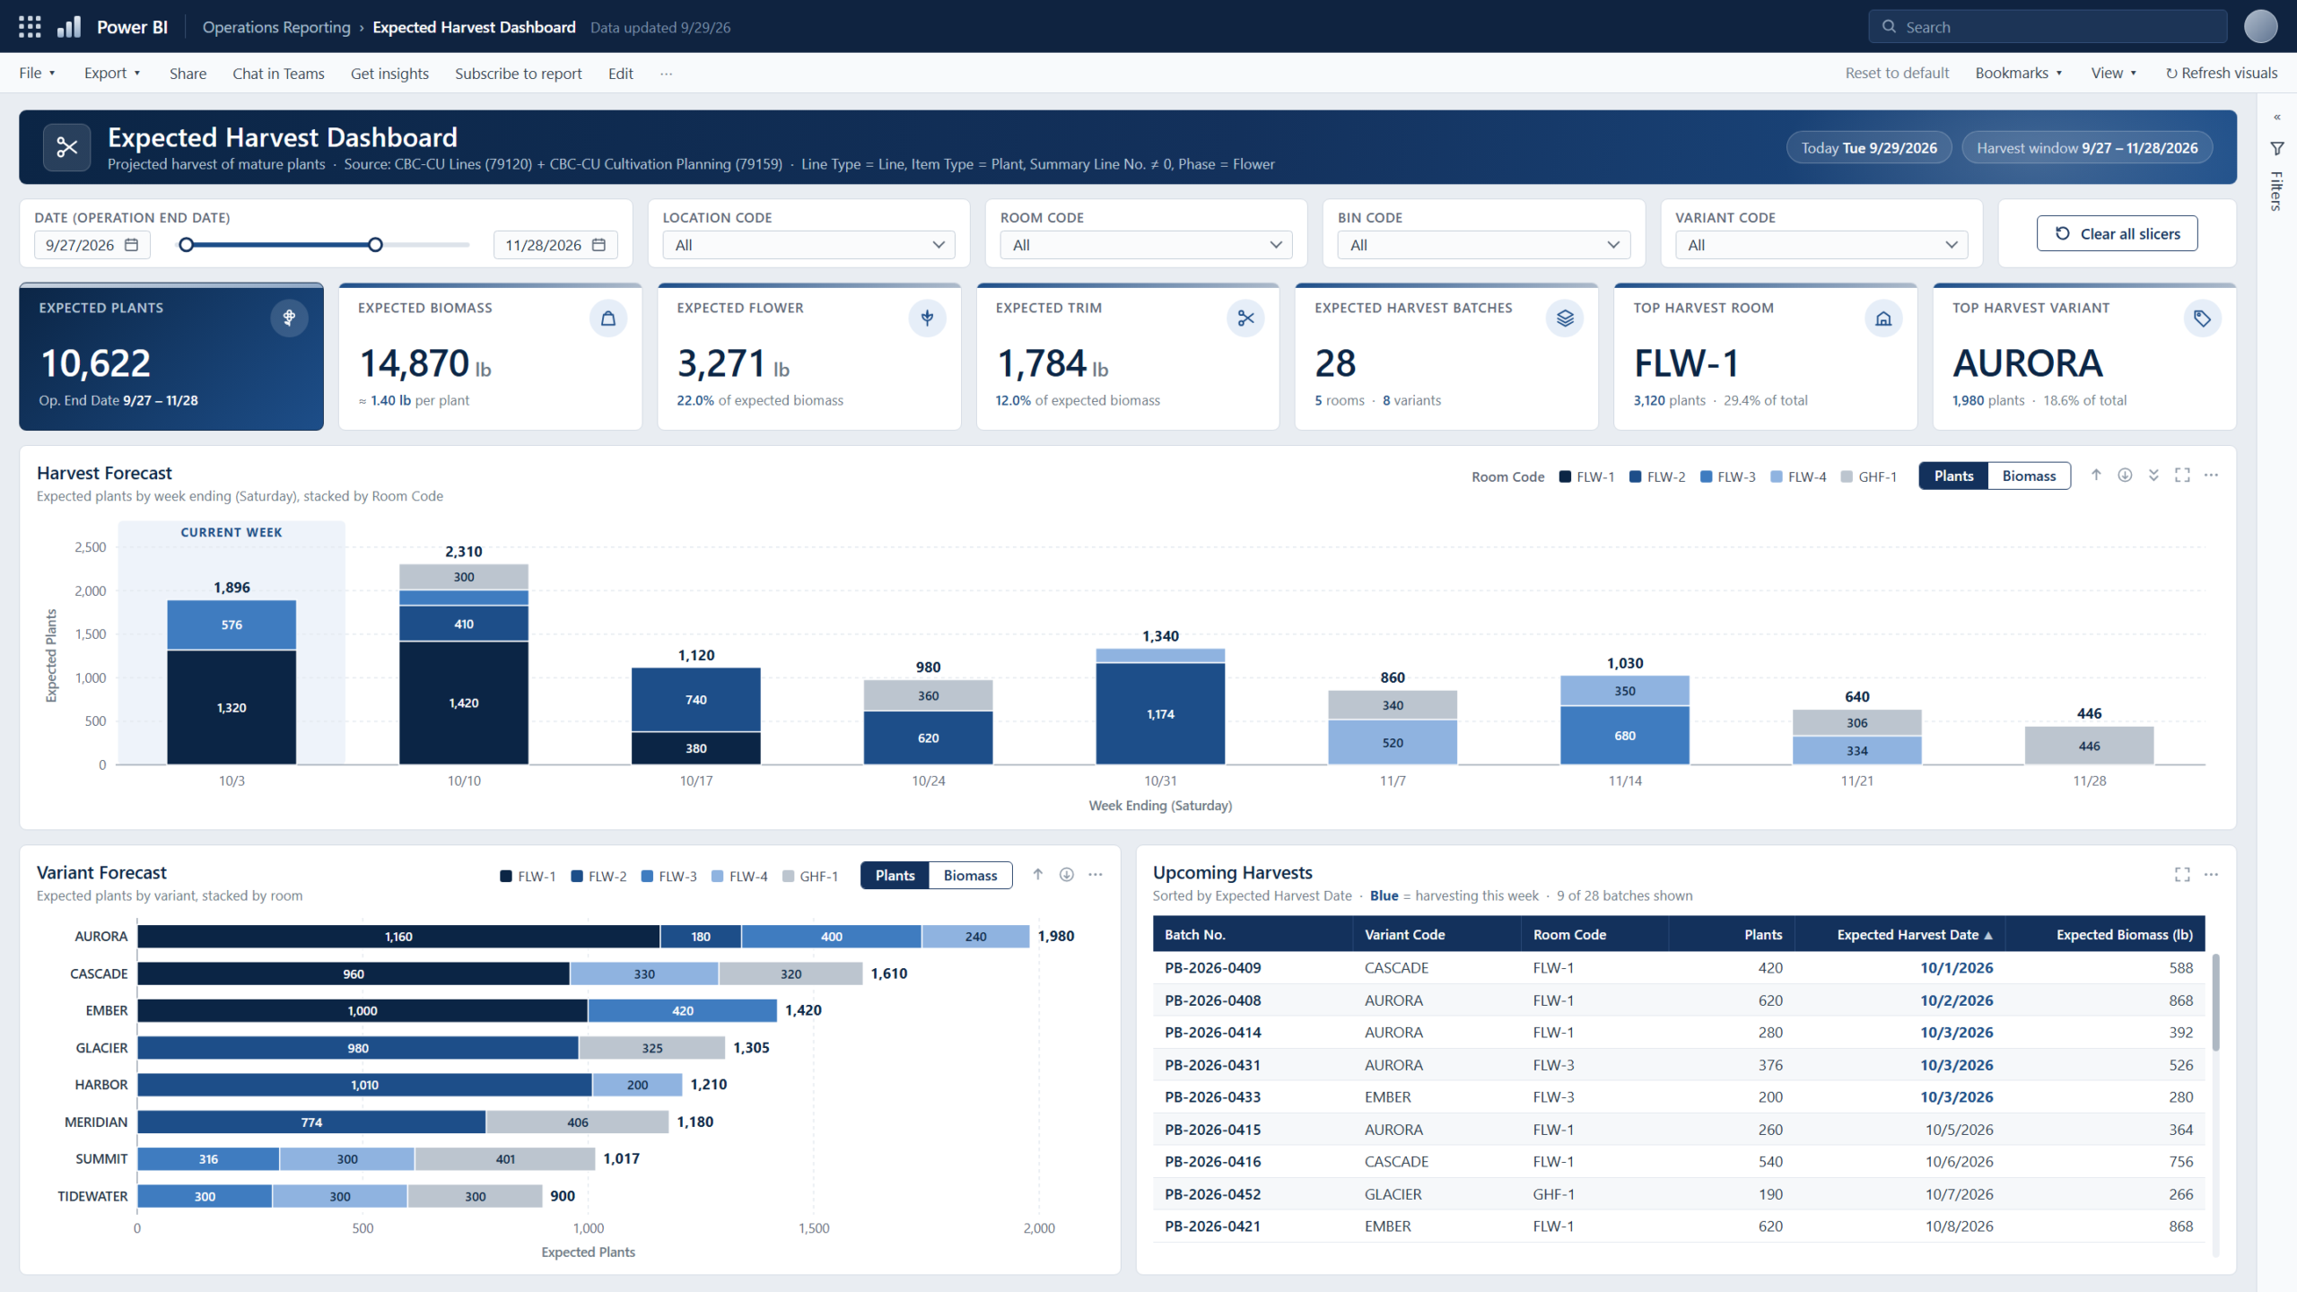The image size is (2297, 1292).
Task: Switch Variant Forecast to Biomass view
Action: (970, 875)
